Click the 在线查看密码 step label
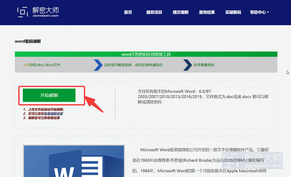 (204, 65)
